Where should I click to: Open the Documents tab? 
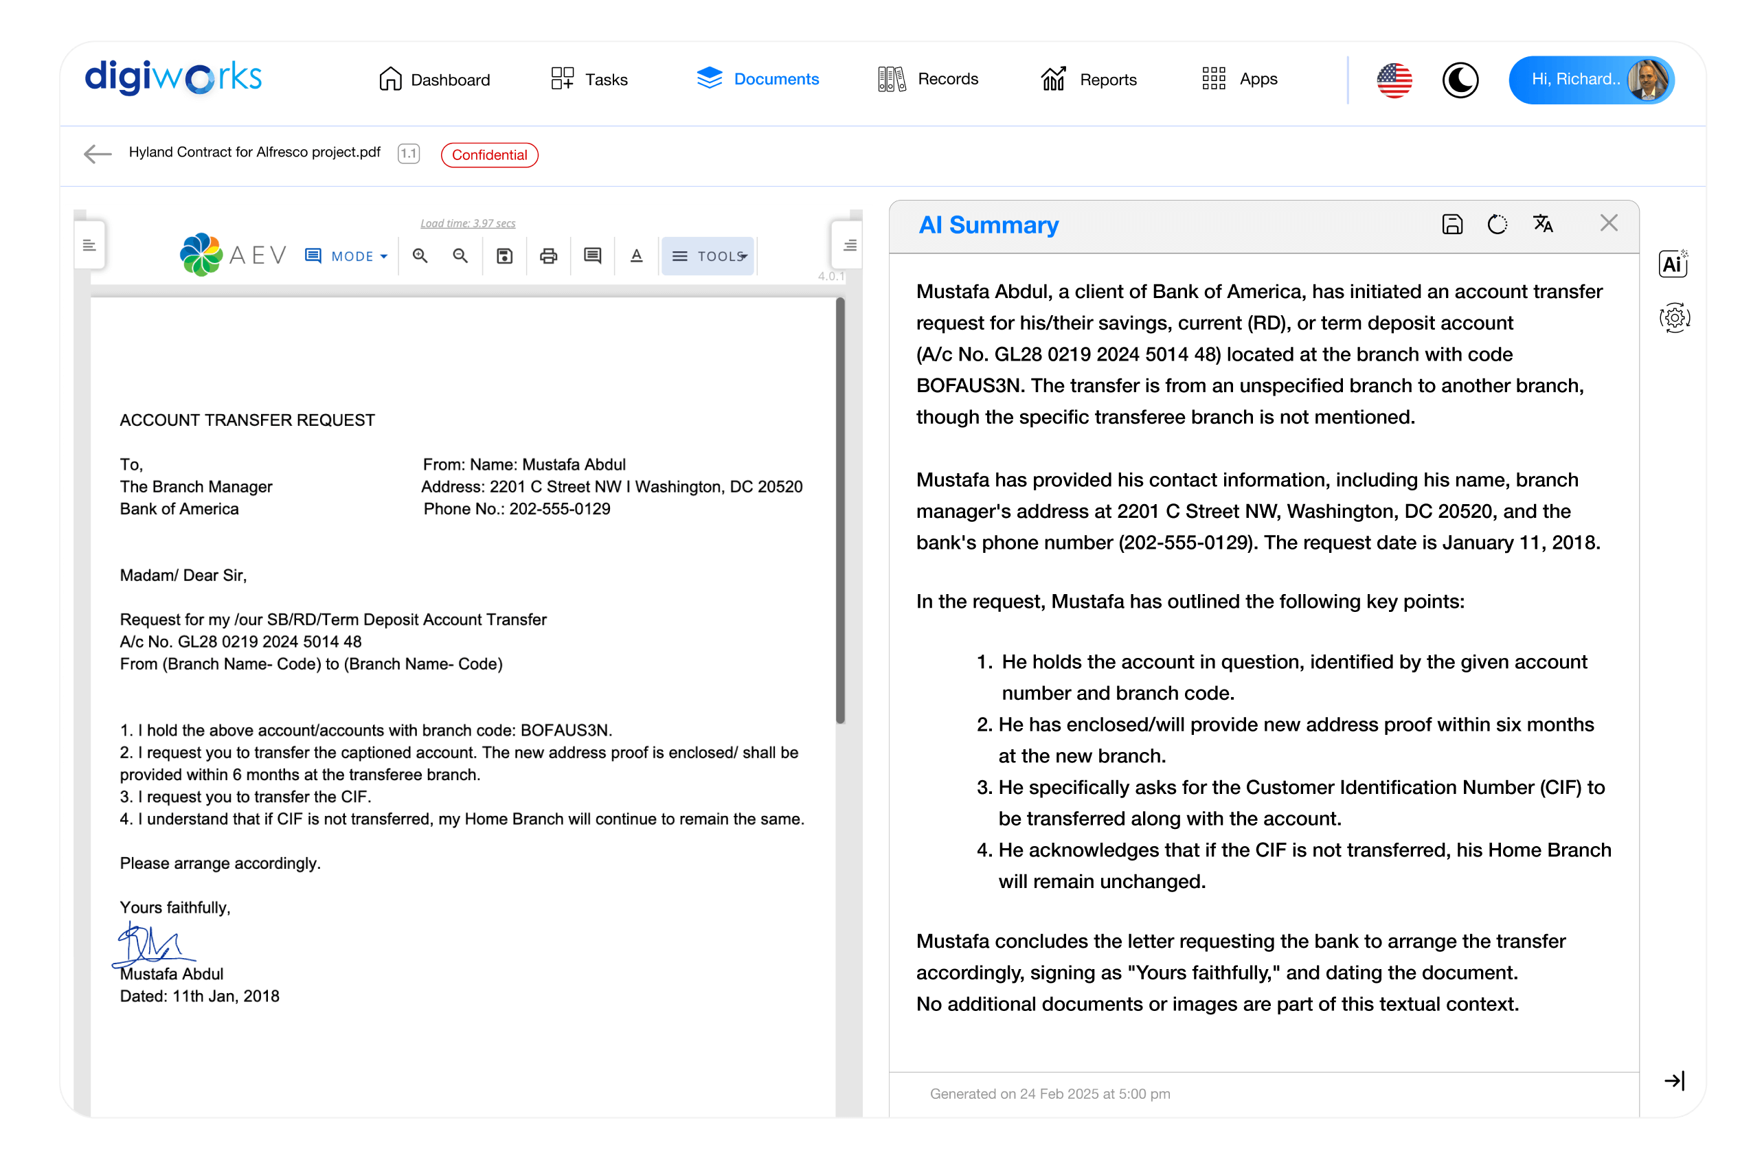[758, 79]
